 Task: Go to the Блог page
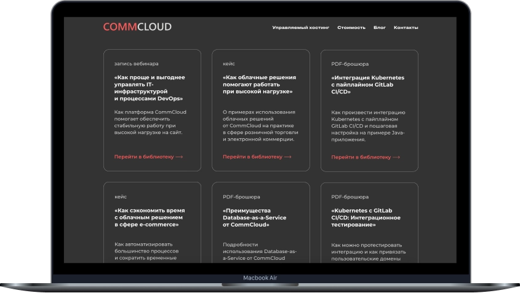(380, 28)
